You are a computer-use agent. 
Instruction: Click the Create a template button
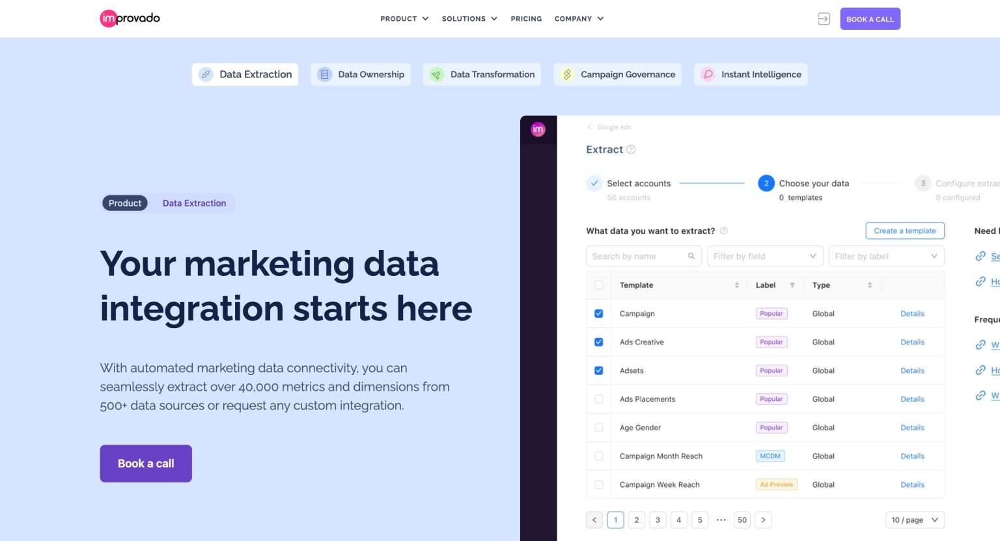[905, 230]
